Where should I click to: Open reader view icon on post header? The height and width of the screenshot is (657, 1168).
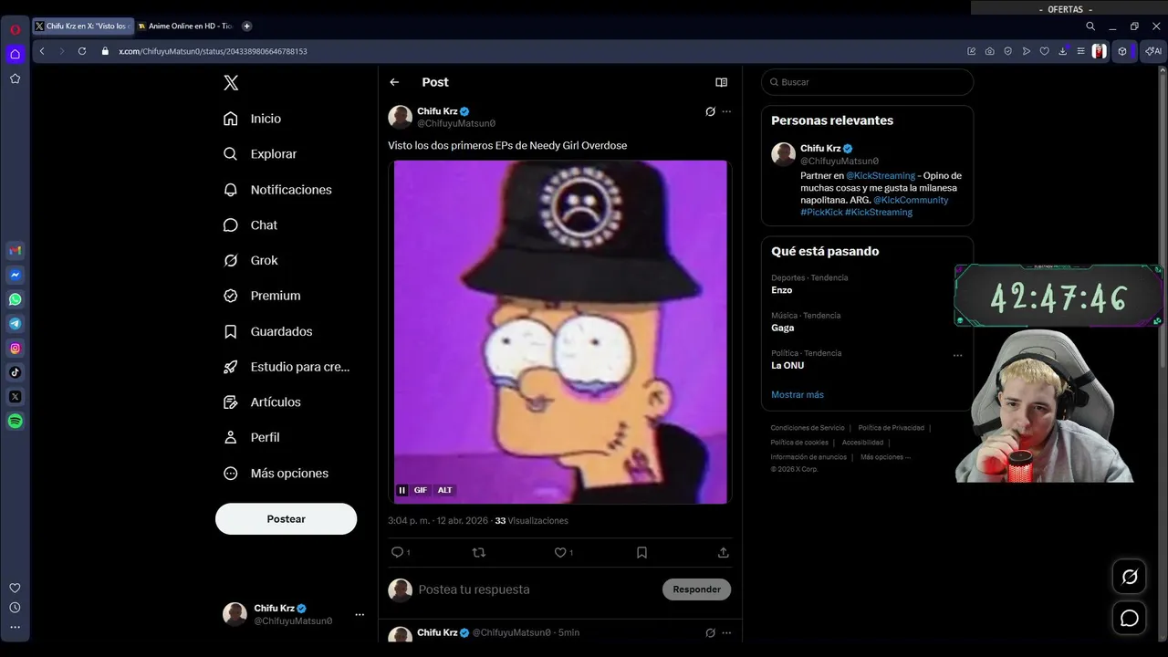(x=721, y=82)
